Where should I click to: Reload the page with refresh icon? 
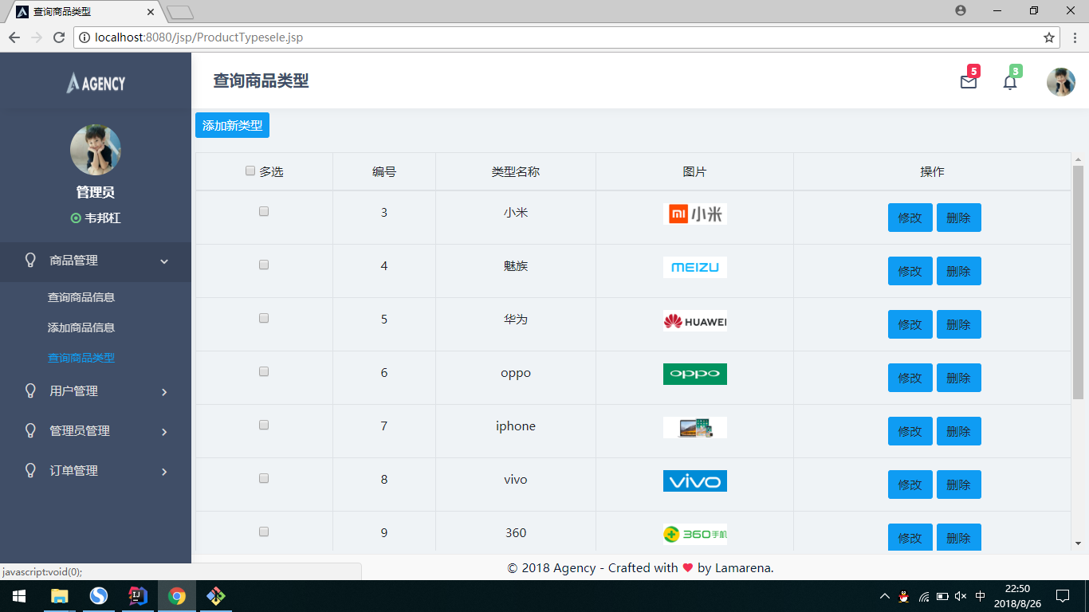58,37
